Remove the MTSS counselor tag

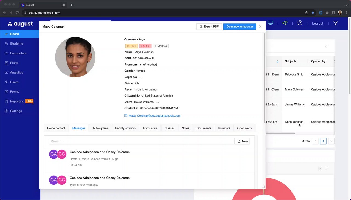click(x=135, y=46)
